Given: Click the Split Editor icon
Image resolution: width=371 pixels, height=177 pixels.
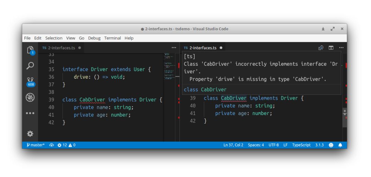Looking at the screenshot, I should click(331, 48).
